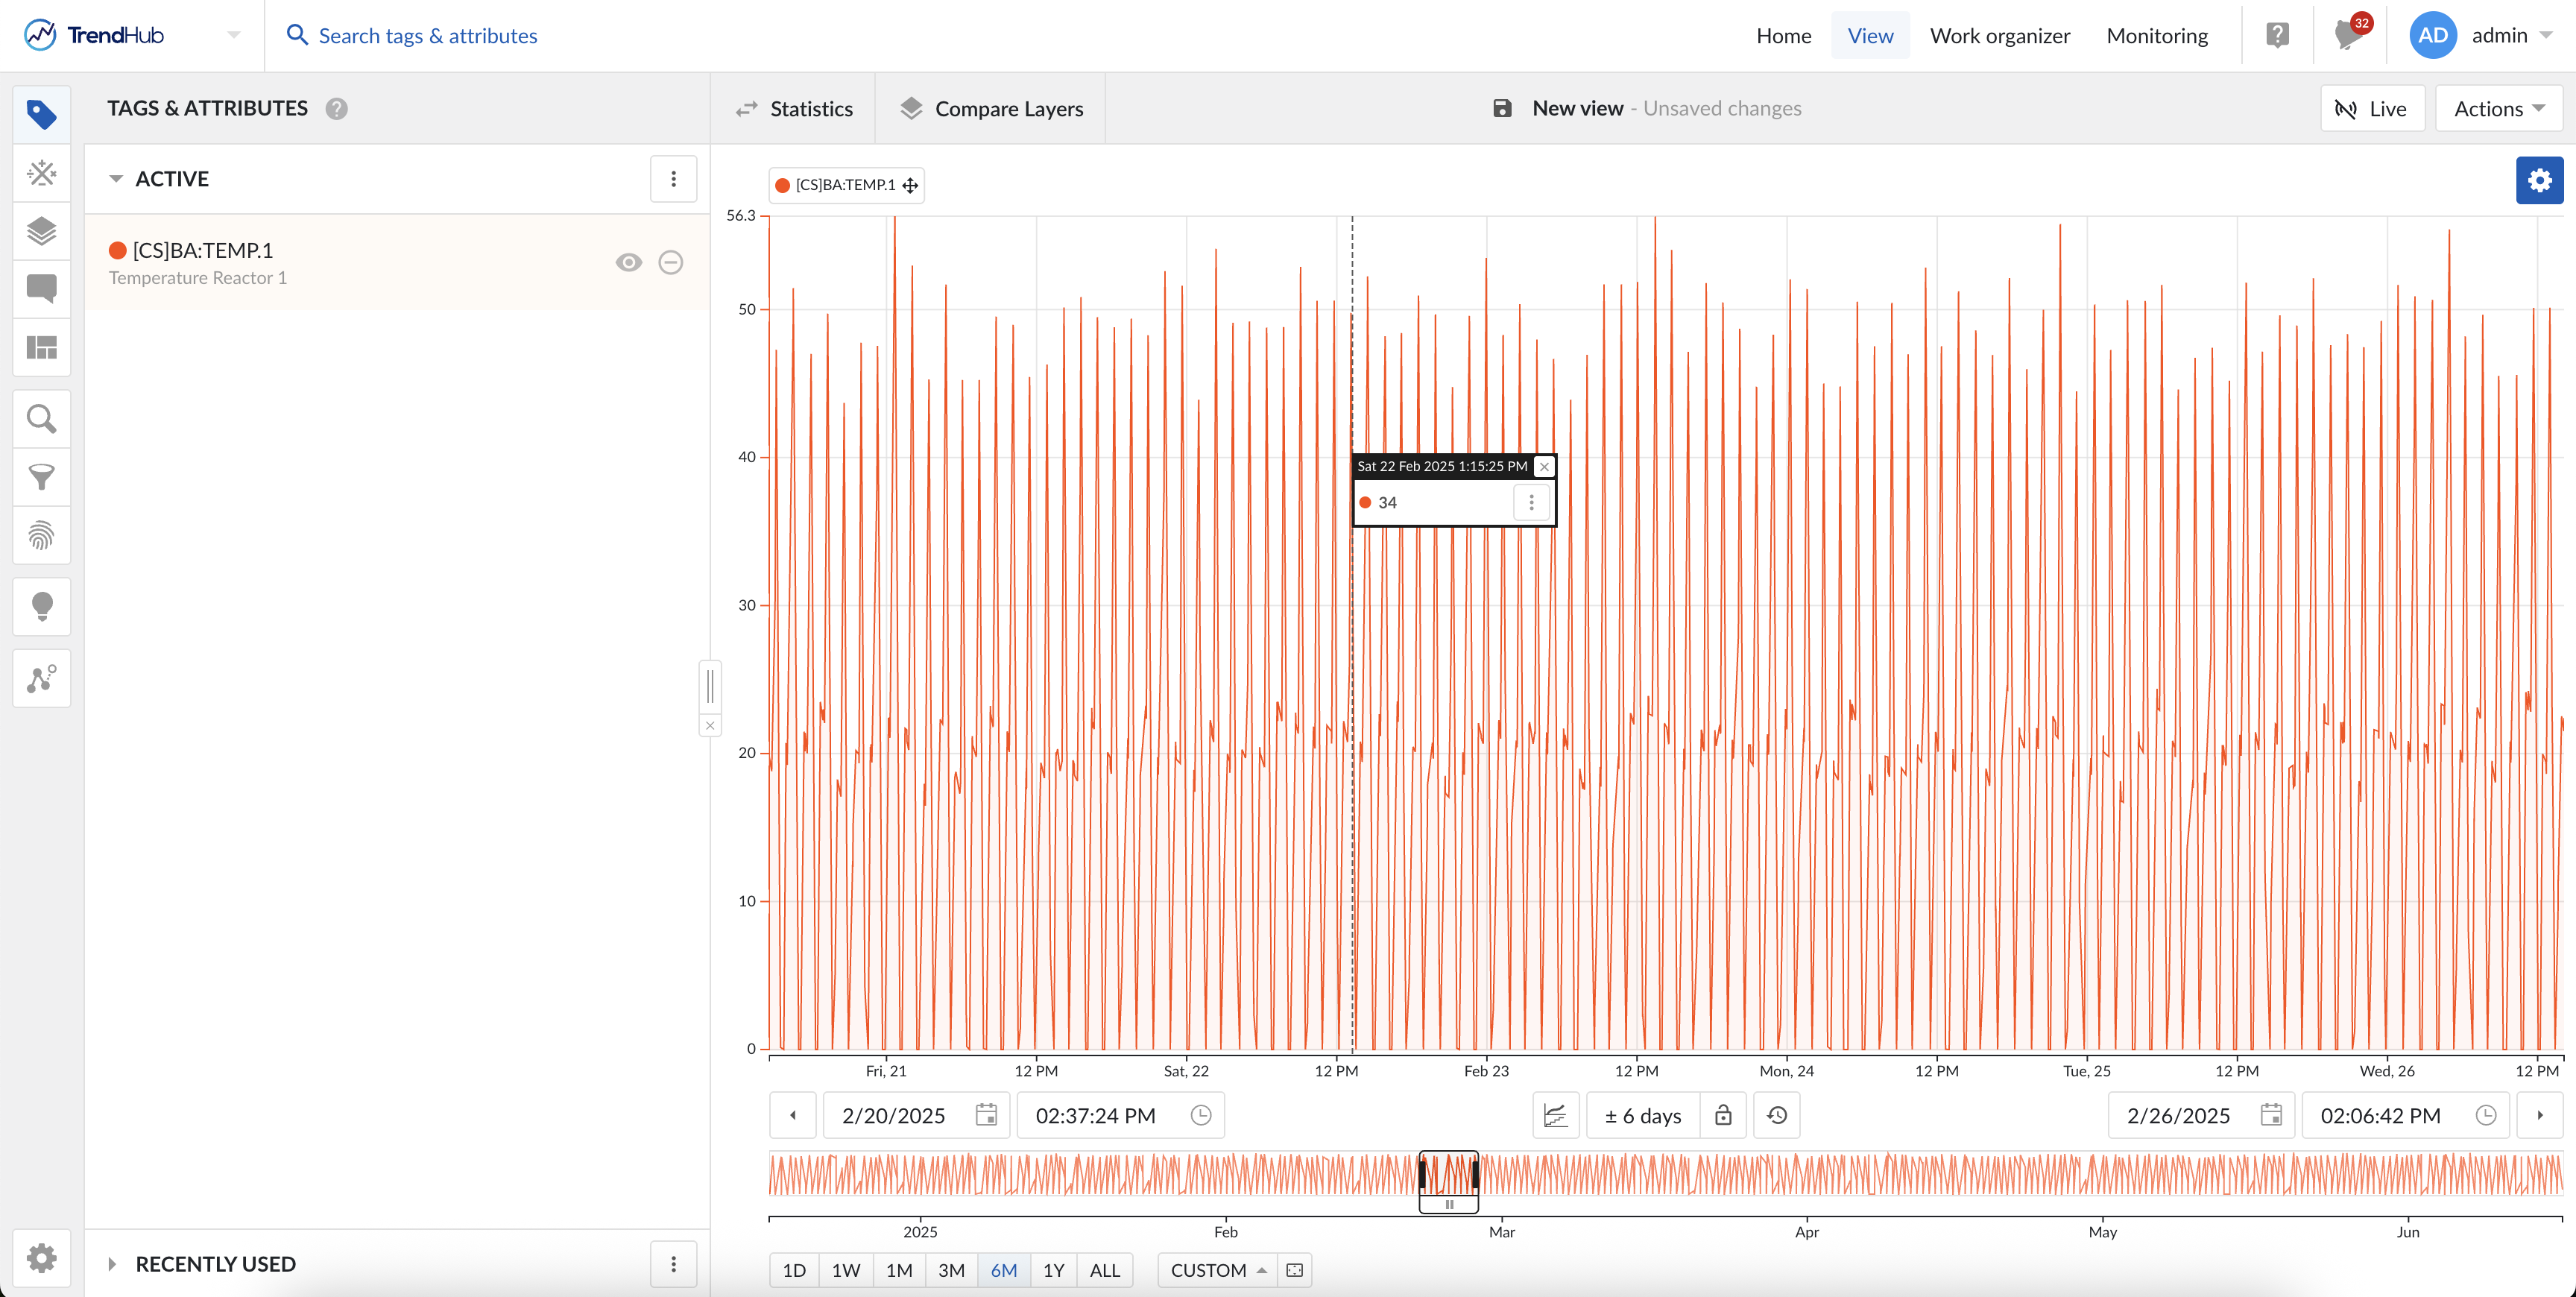Open the layers panel in the sidebar
This screenshot has height=1297, width=2576.
pos(41,231)
